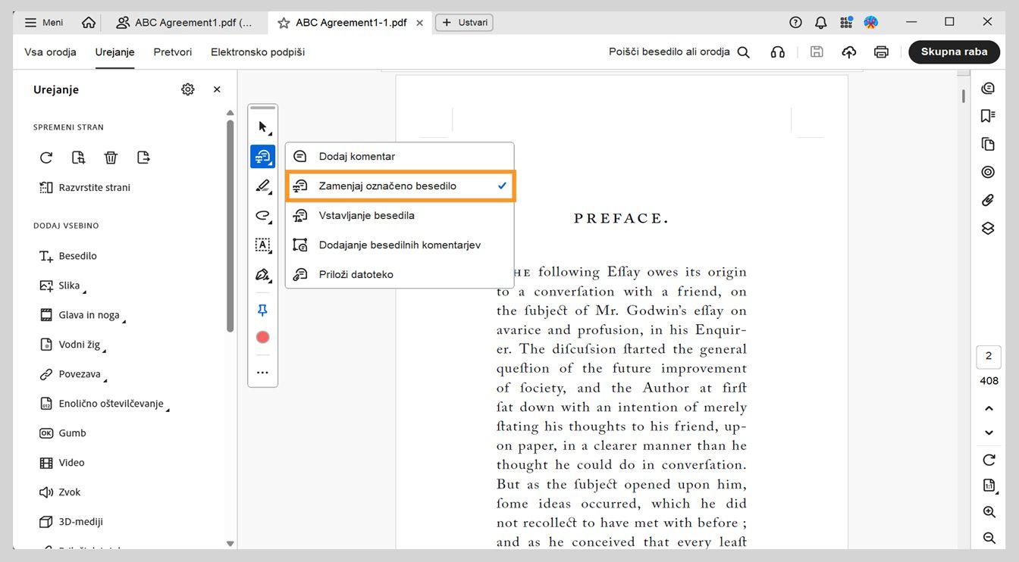Open the layers panel icon
Viewport: 1019px width, 562px height.
point(988,228)
